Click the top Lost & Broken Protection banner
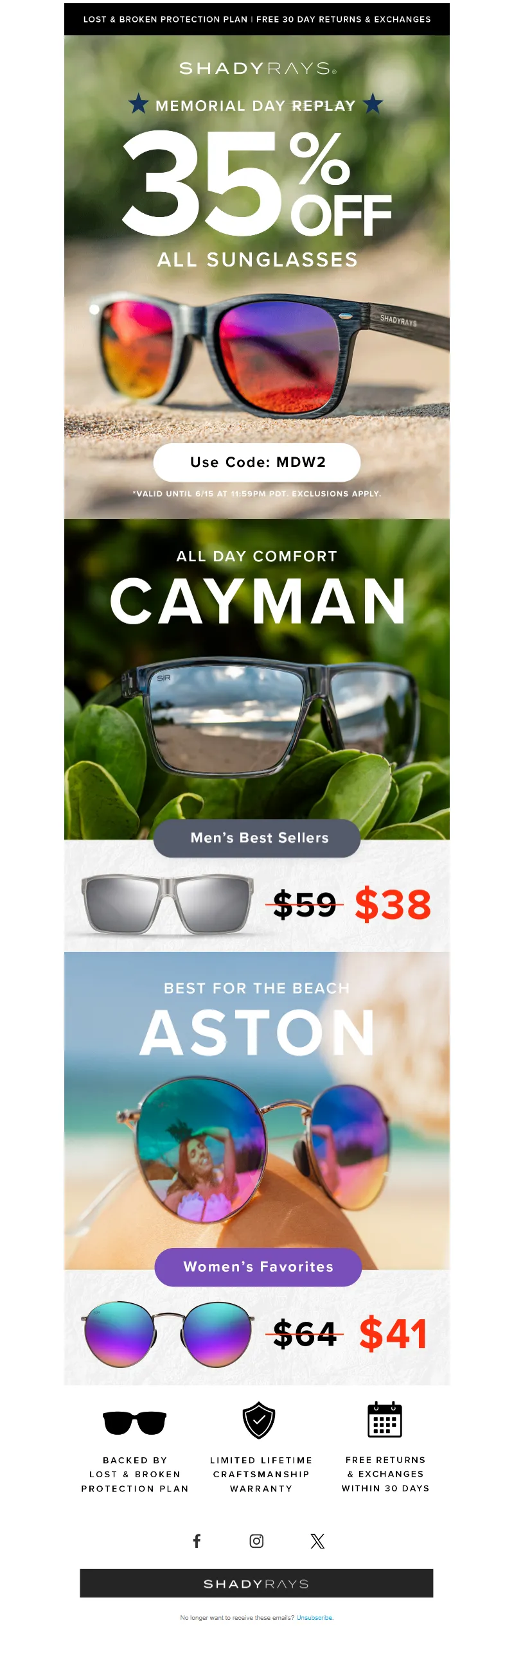 coord(257,19)
